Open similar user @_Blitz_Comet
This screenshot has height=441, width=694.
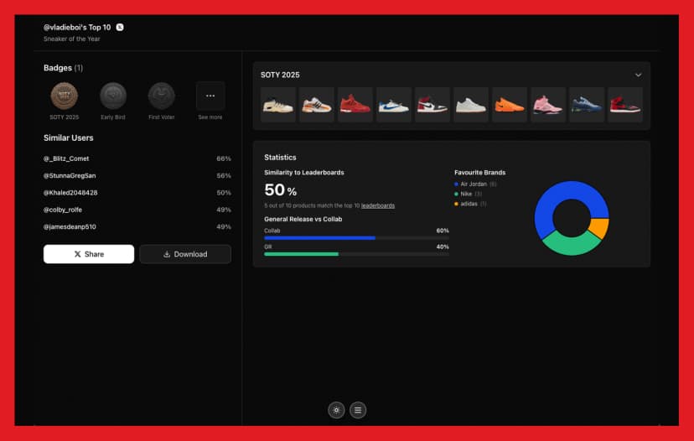click(66, 158)
